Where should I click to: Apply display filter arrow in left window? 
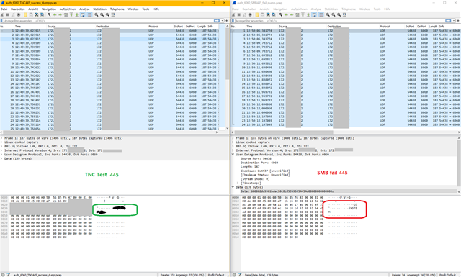217,21
